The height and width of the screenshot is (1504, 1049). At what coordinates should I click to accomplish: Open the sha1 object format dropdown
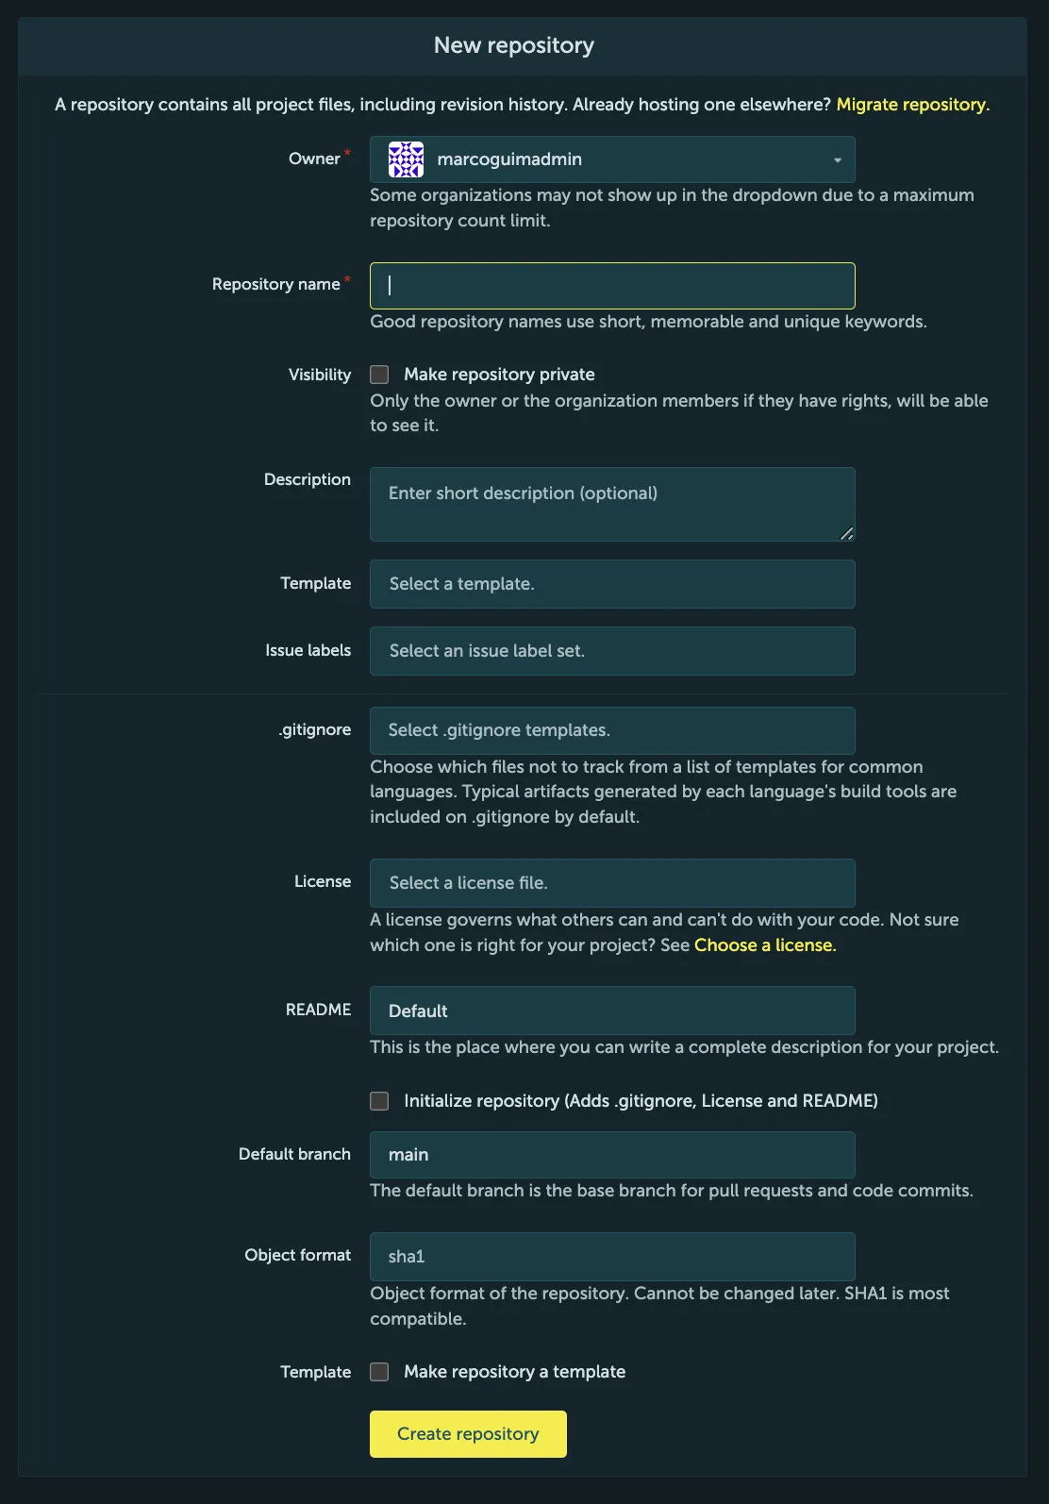[x=612, y=1257]
